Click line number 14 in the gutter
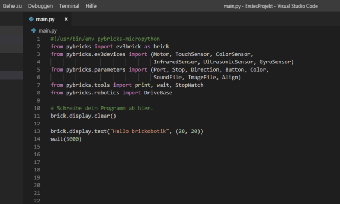Viewport: 340px width, 204px height. coord(37,139)
